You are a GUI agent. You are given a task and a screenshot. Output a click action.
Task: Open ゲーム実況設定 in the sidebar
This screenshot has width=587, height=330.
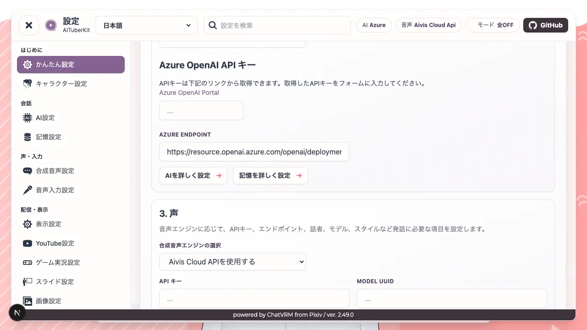coord(71,263)
